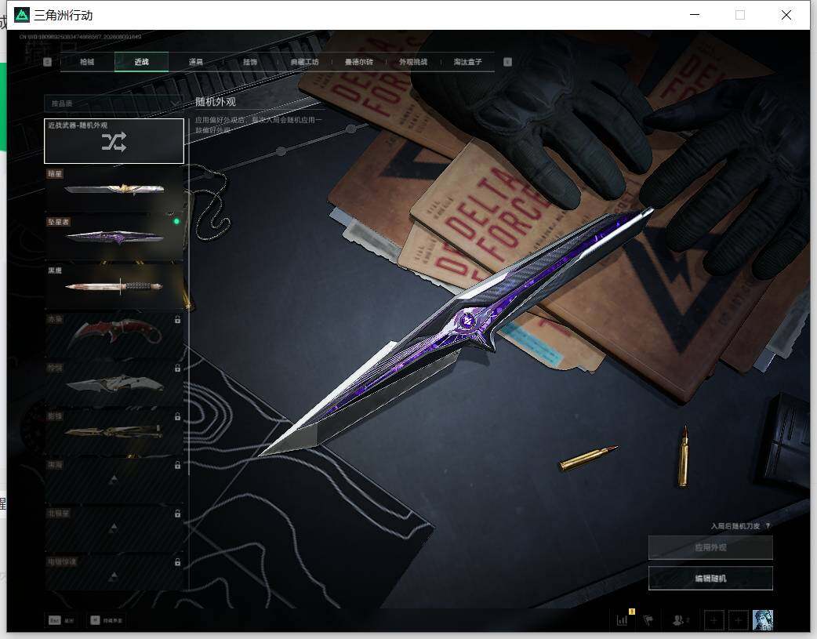Close the 三角洲行动 window
This screenshot has height=639, width=817.
click(786, 15)
